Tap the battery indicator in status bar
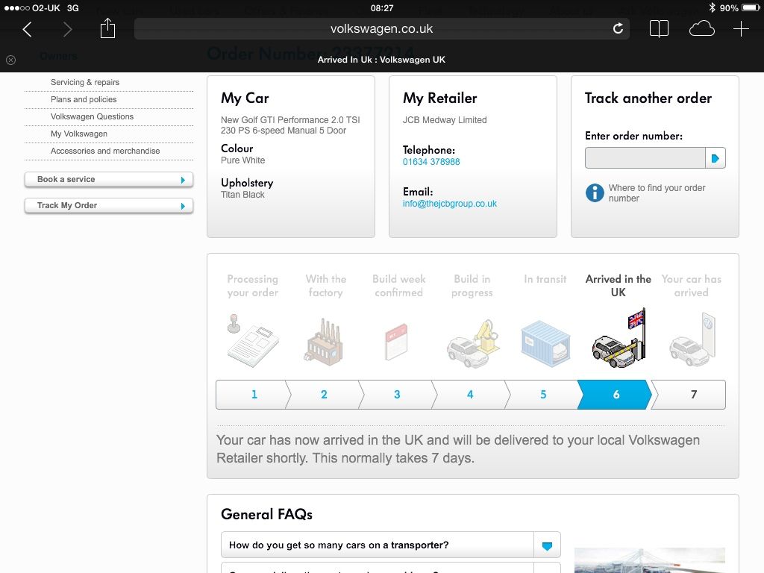Image resolution: width=764 pixels, height=573 pixels. point(751,7)
